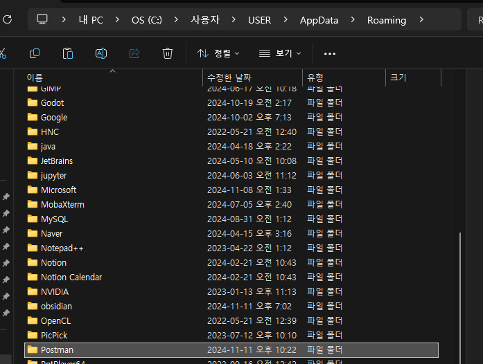Open the 보기 view dropdown
483x364 pixels.
[280, 53]
